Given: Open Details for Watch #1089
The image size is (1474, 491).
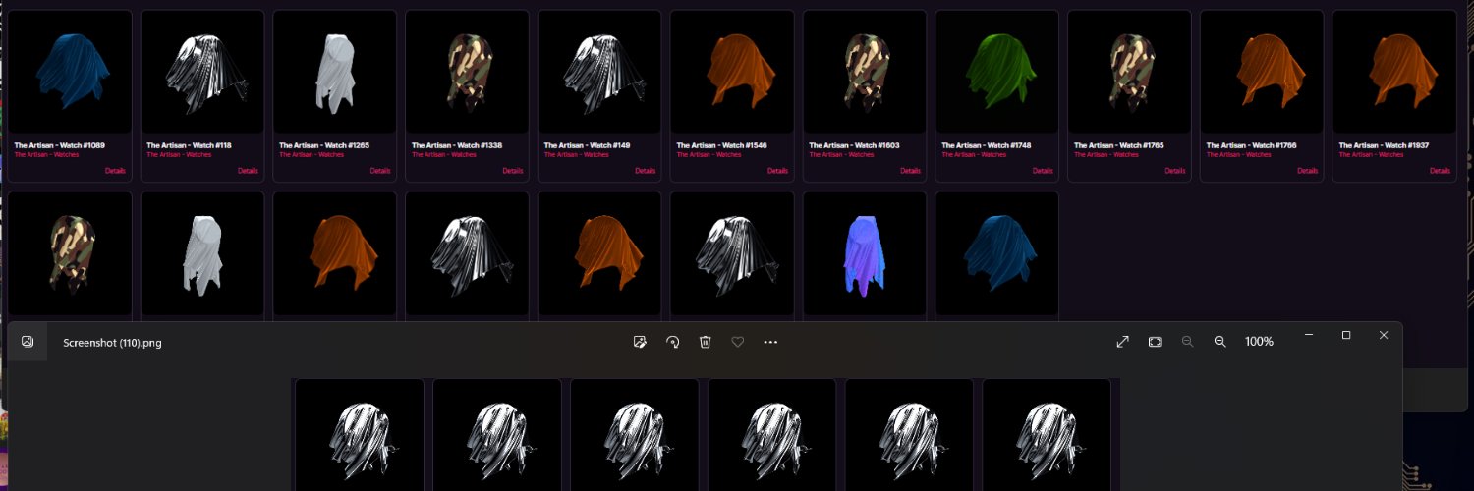Looking at the screenshot, I should coord(116,171).
